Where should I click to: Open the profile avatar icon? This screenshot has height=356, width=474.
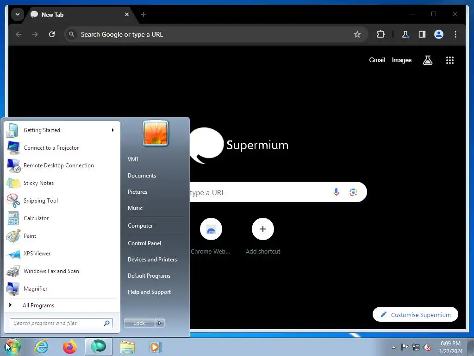click(x=439, y=34)
